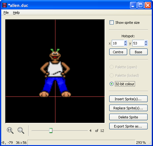Click the Hotspot: label
The height and width of the screenshot is (146, 153).
click(128, 36)
